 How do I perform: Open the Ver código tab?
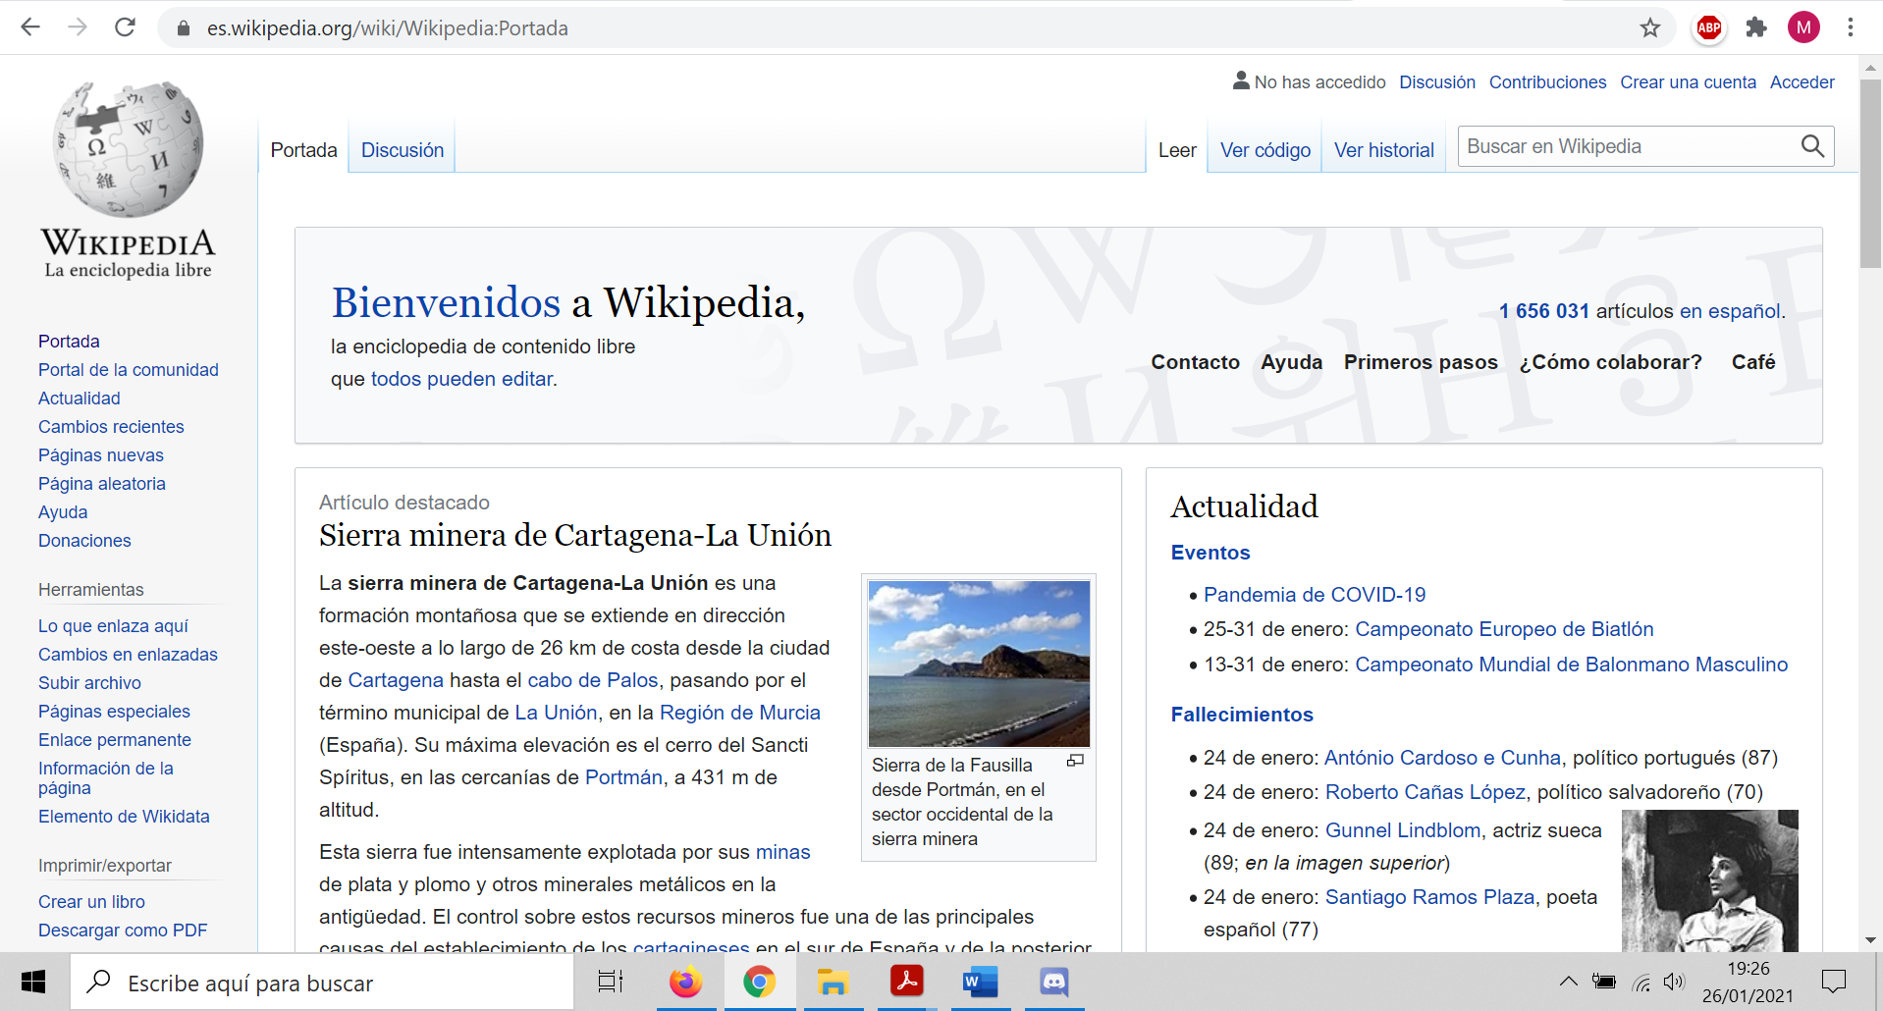(x=1265, y=150)
